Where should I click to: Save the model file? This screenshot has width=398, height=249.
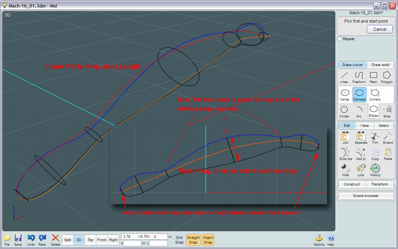click(18, 240)
